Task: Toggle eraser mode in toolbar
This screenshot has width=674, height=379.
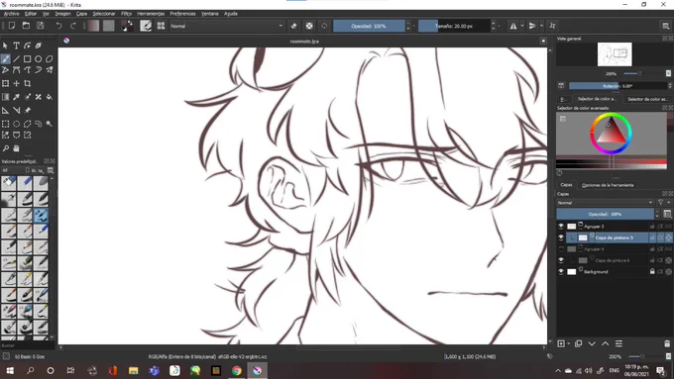Action: [294, 26]
